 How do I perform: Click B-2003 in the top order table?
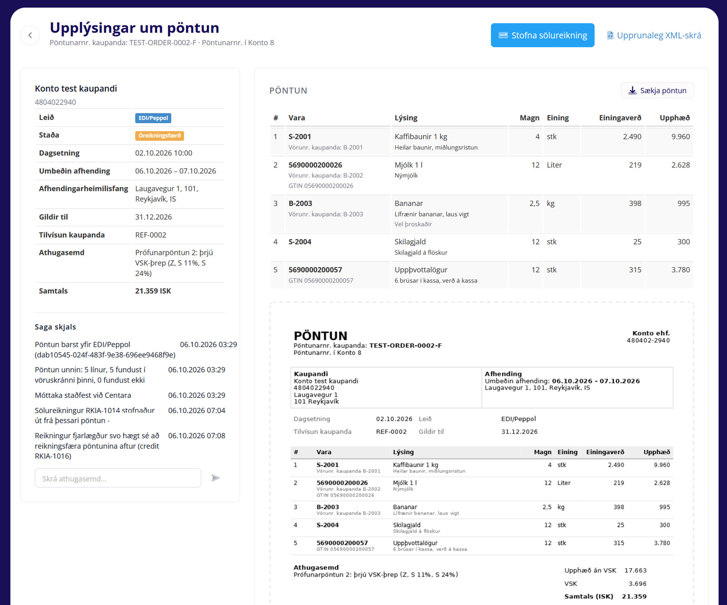[x=300, y=203]
